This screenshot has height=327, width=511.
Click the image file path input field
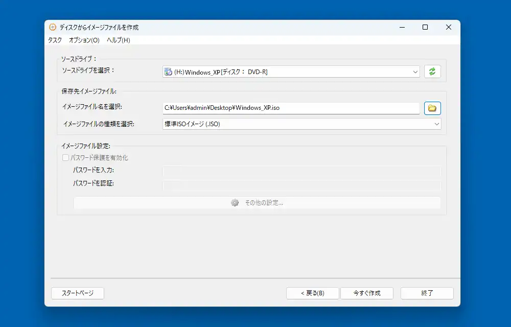[291, 108]
